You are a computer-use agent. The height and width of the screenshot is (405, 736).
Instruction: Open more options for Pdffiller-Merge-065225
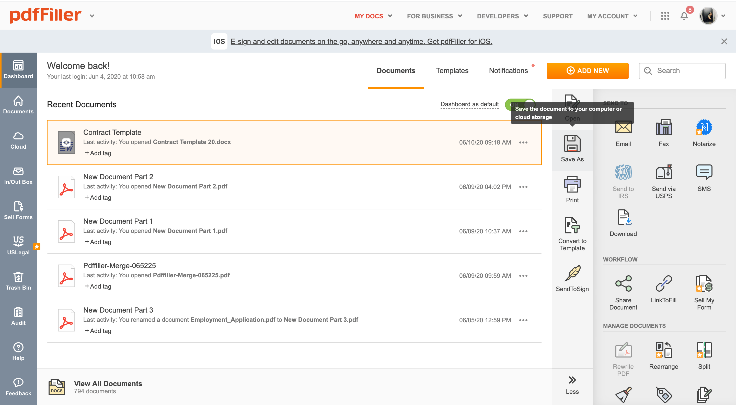tap(523, 276)
